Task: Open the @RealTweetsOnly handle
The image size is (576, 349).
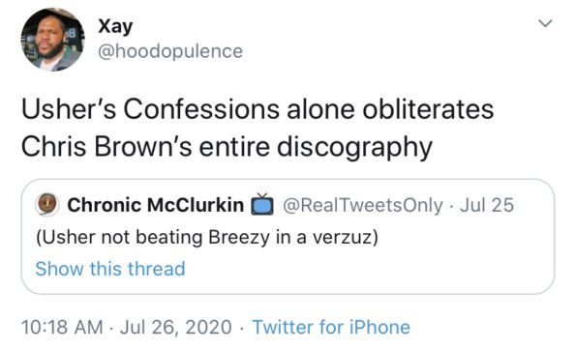Action: (x=363, y=205)
